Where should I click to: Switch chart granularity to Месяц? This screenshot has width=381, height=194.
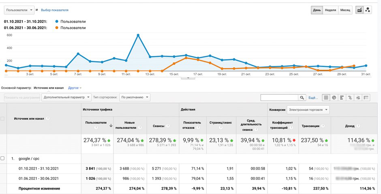[345, 10]
